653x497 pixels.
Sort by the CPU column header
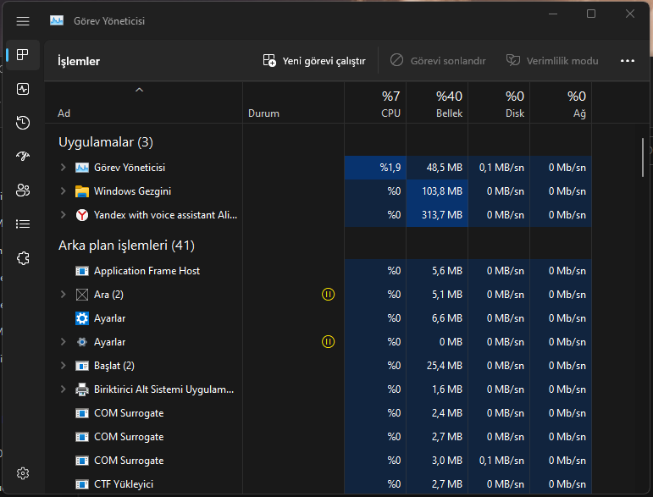375,102
